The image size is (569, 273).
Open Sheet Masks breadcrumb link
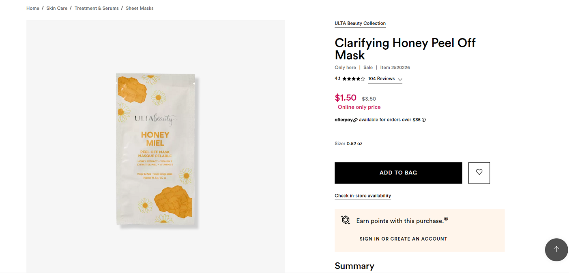[x=140, y=8]
